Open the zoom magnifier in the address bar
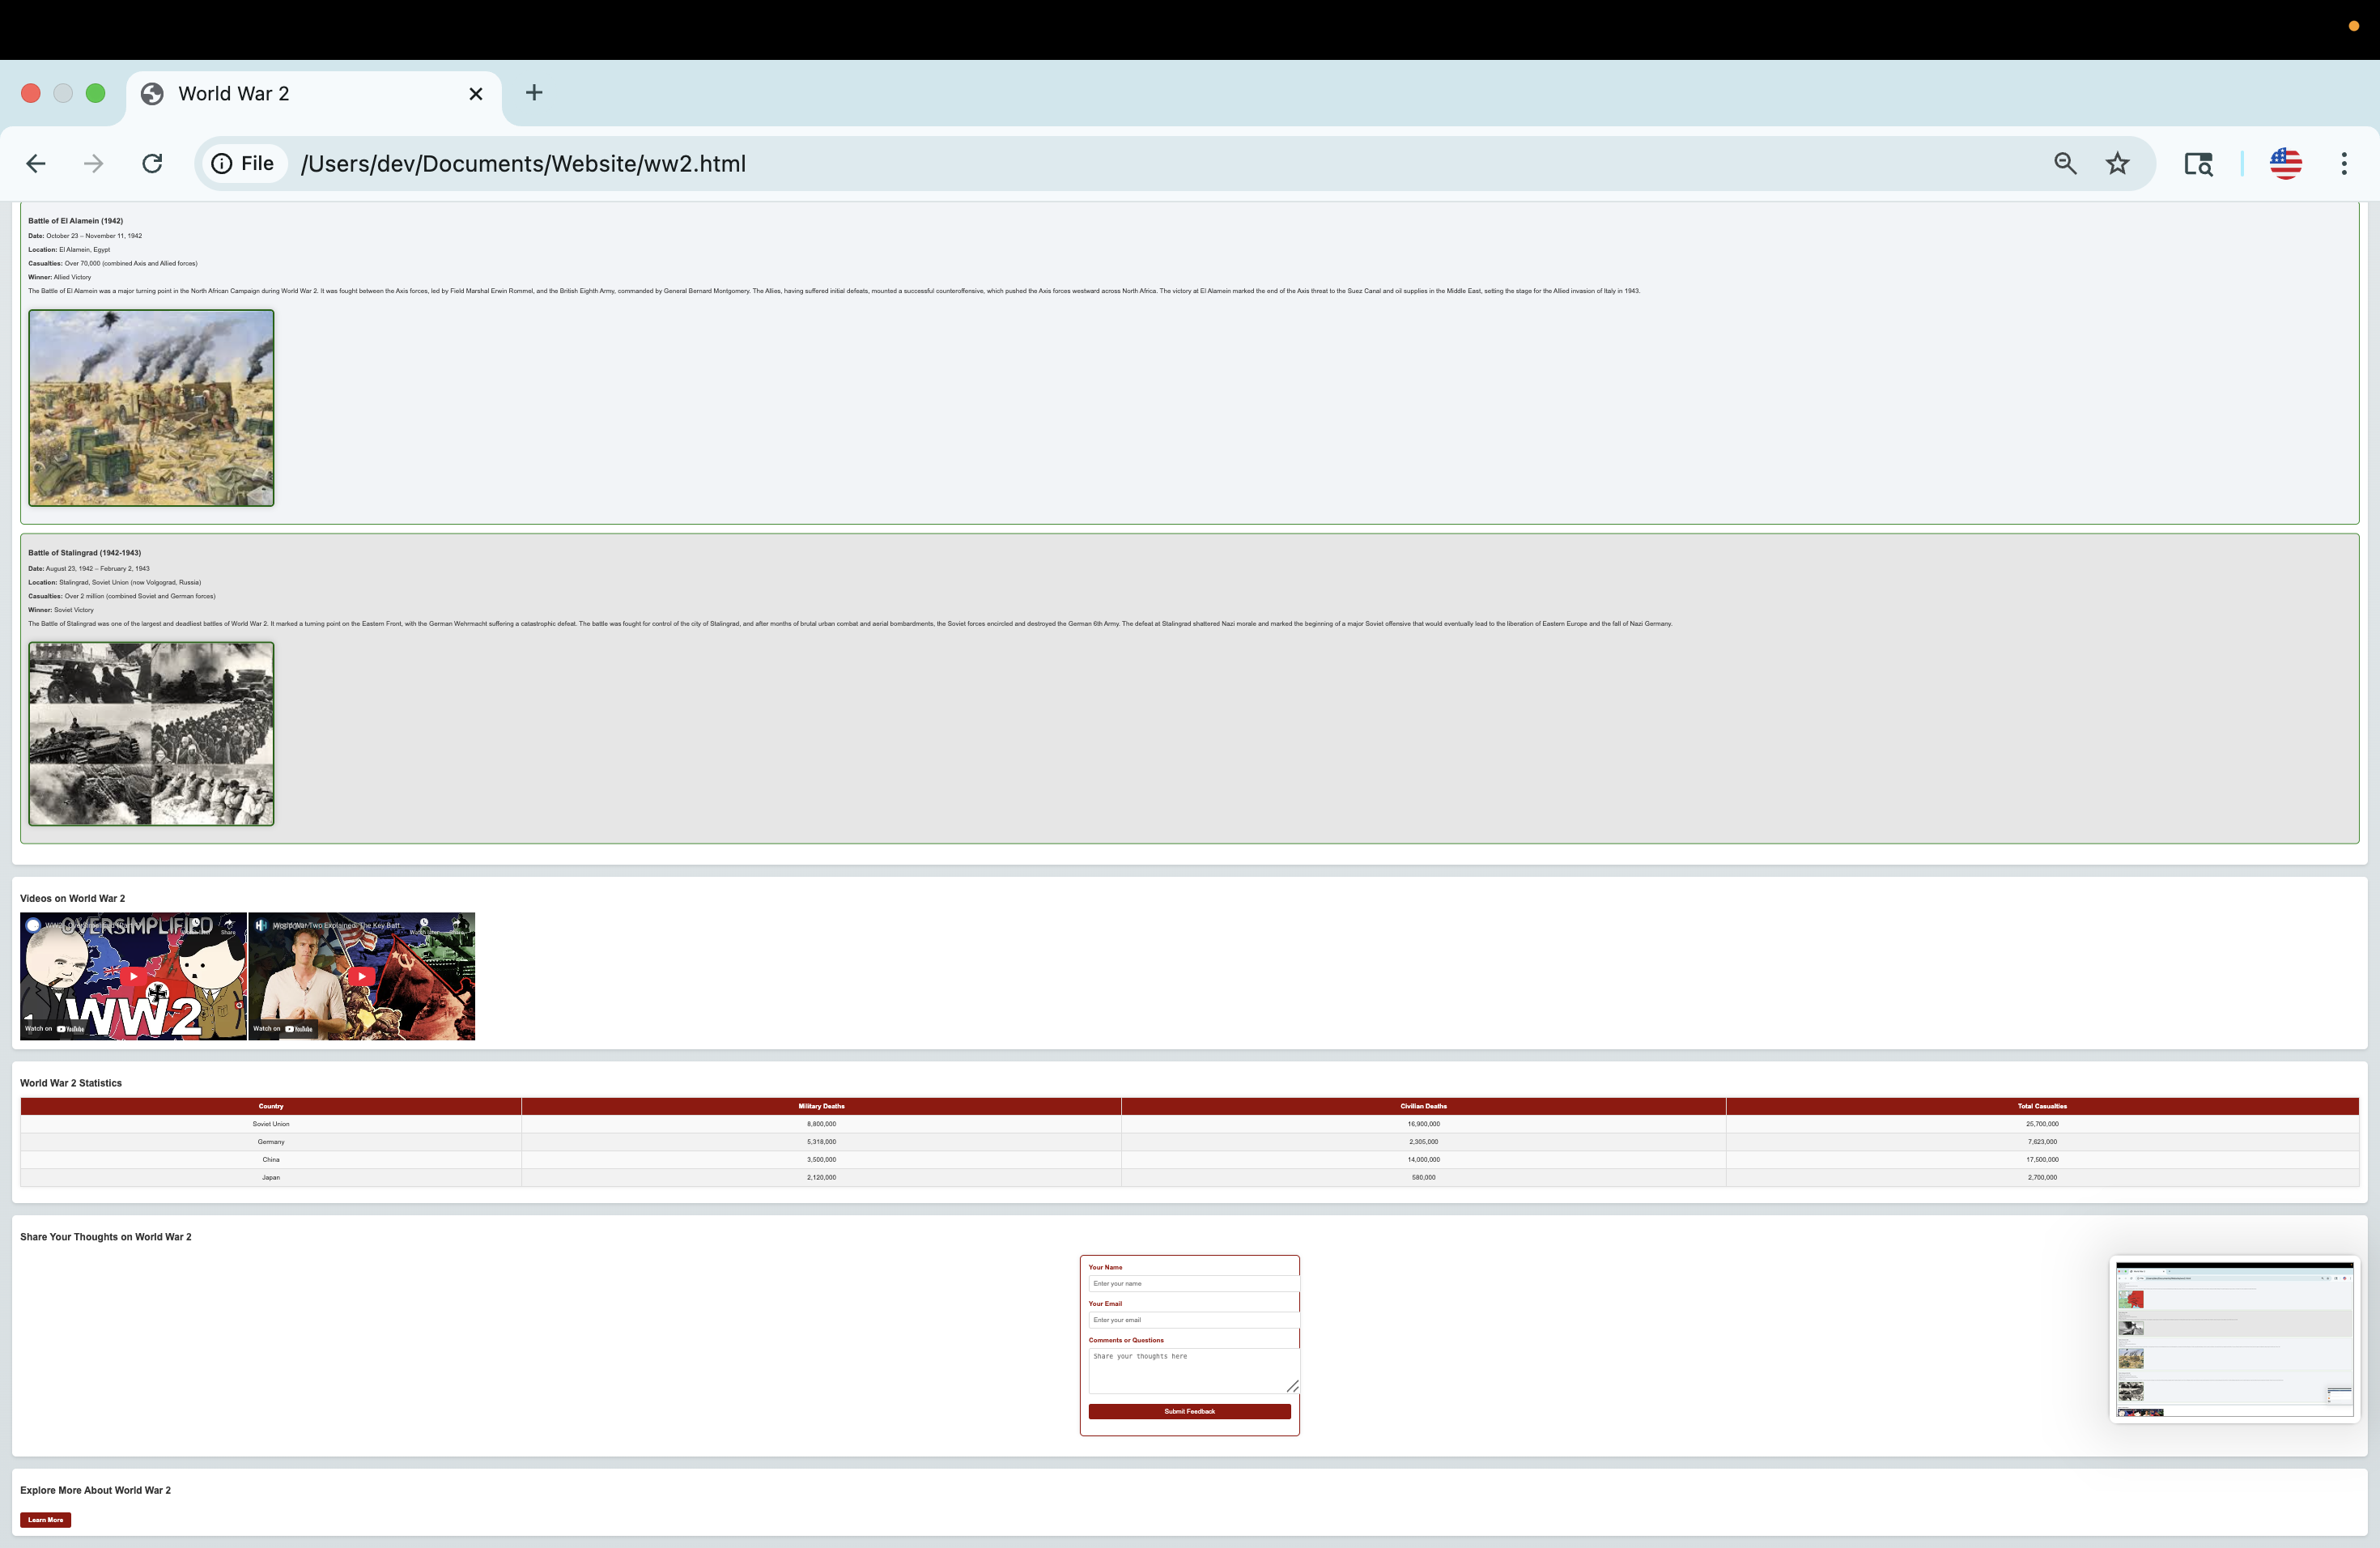Viewport: 2380px width, 1548px height. [x=2065, y=164]
